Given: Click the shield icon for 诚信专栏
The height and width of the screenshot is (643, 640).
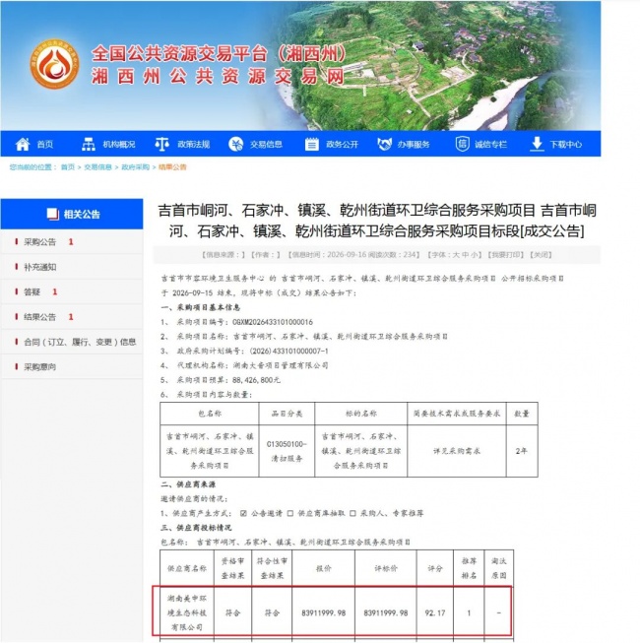Looking at the screenshot, I should click(x=462, y=144).
